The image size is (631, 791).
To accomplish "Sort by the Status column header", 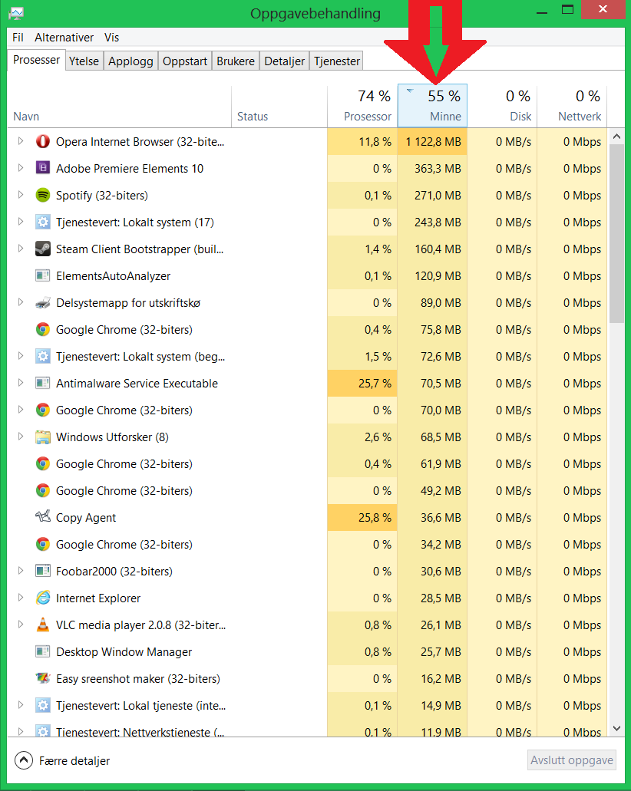I will (279, 107).
